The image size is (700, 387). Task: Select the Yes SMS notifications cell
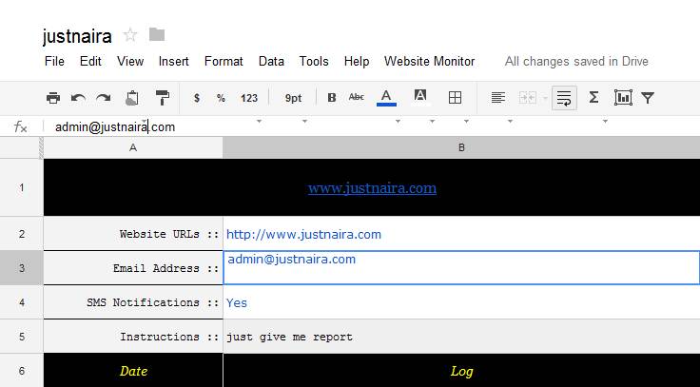tap(461, 302)
